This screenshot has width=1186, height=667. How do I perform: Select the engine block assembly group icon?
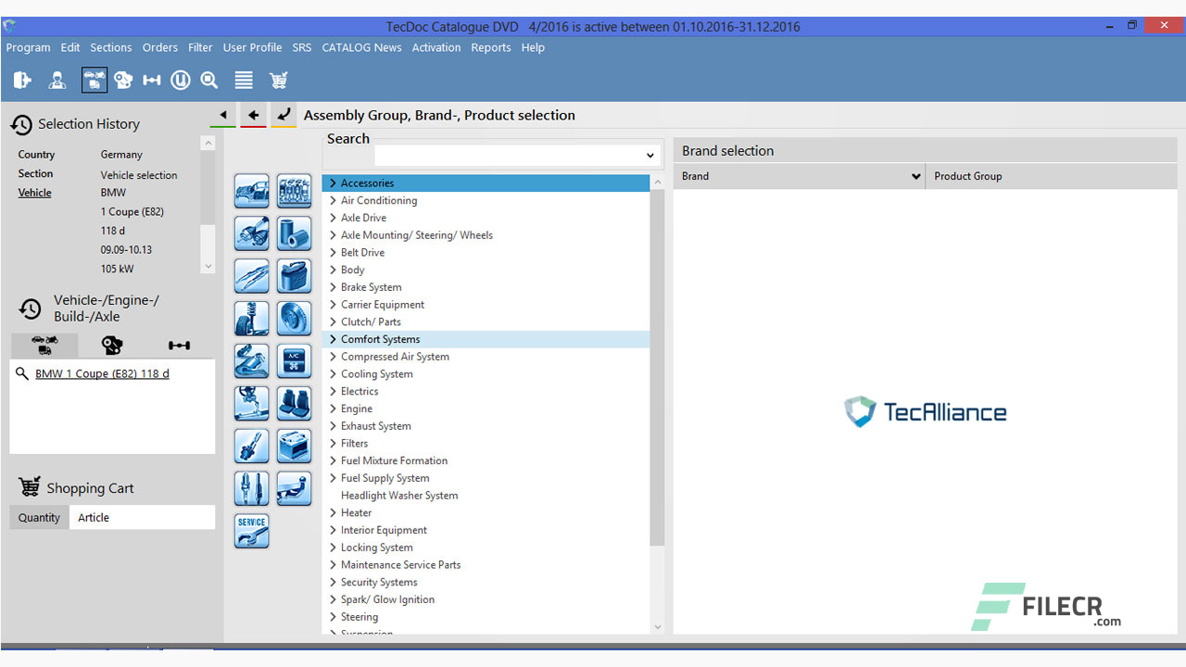pyautogui.click(x=295, y=191)
